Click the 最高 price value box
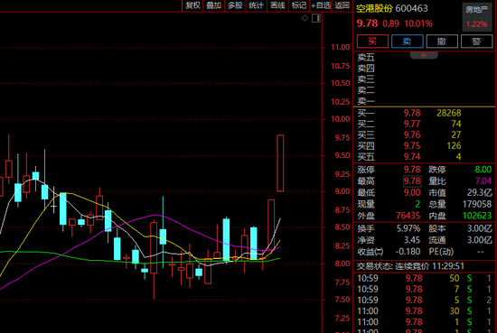This screenshot has height=333, width=497. pos(412,181)
